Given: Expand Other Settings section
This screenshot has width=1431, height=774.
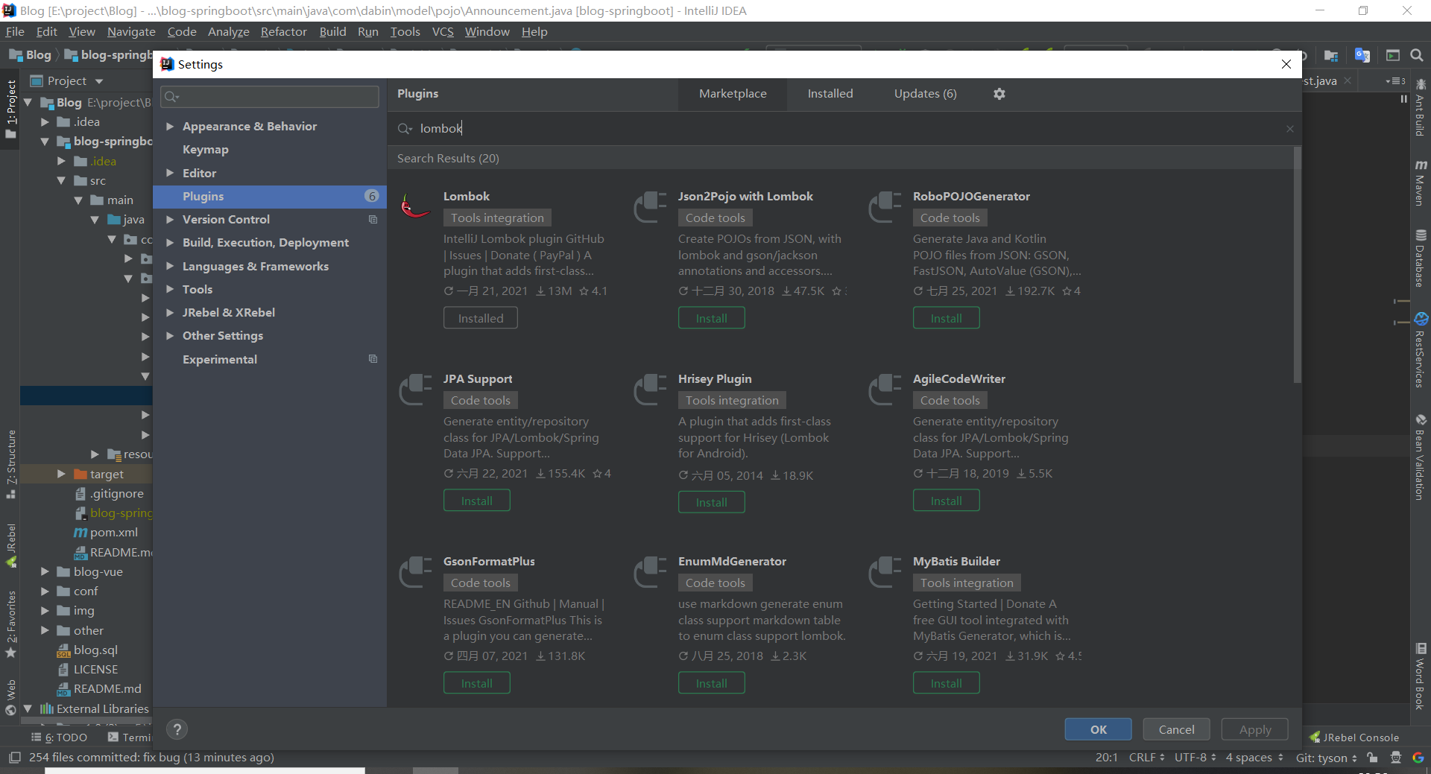Looking at the screenshot, I should coord(170,336).
